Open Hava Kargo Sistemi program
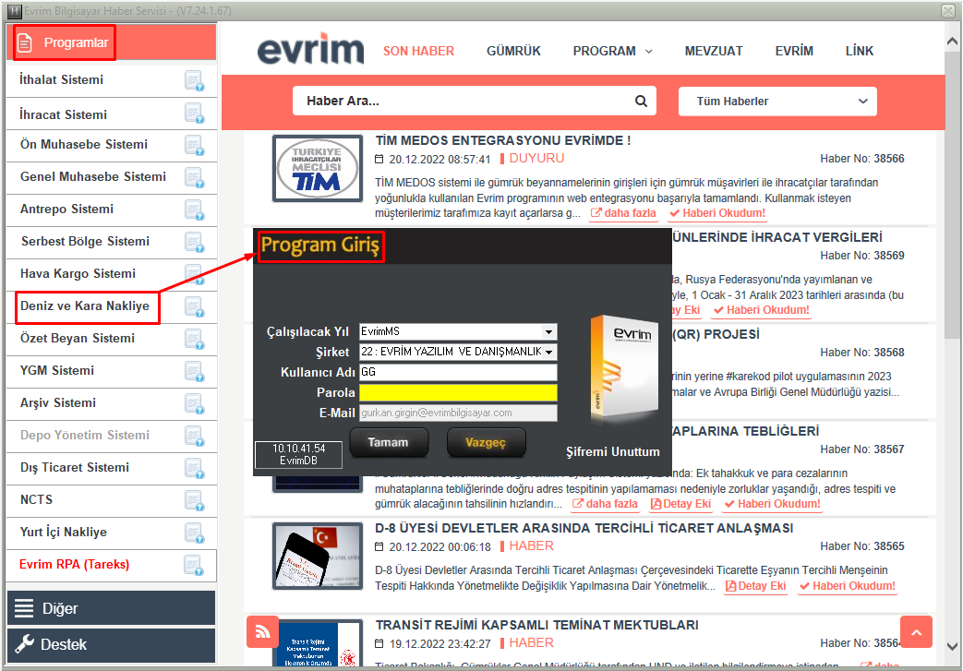This screenshot has height=671, width=963. coord(78,273)
